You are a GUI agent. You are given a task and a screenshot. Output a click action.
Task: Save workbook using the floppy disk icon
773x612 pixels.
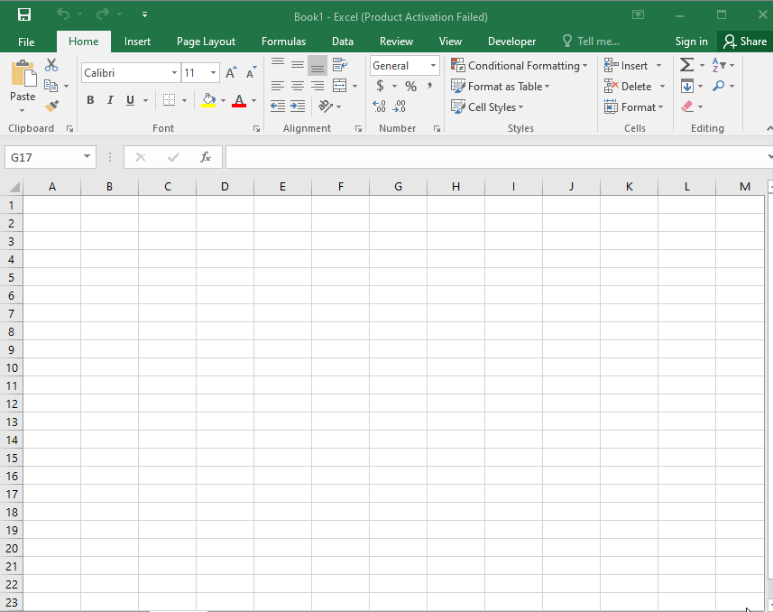click(x=24, y=15)
